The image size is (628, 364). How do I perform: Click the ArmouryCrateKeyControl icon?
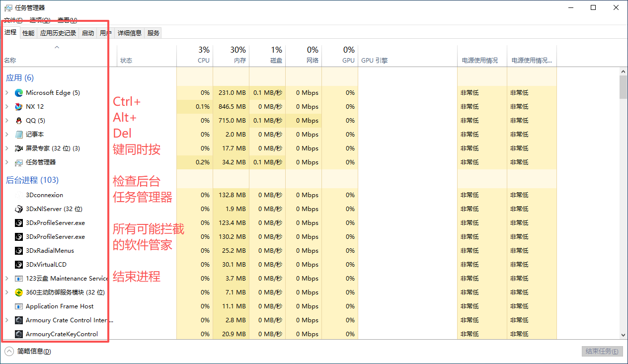coord(19,334)
